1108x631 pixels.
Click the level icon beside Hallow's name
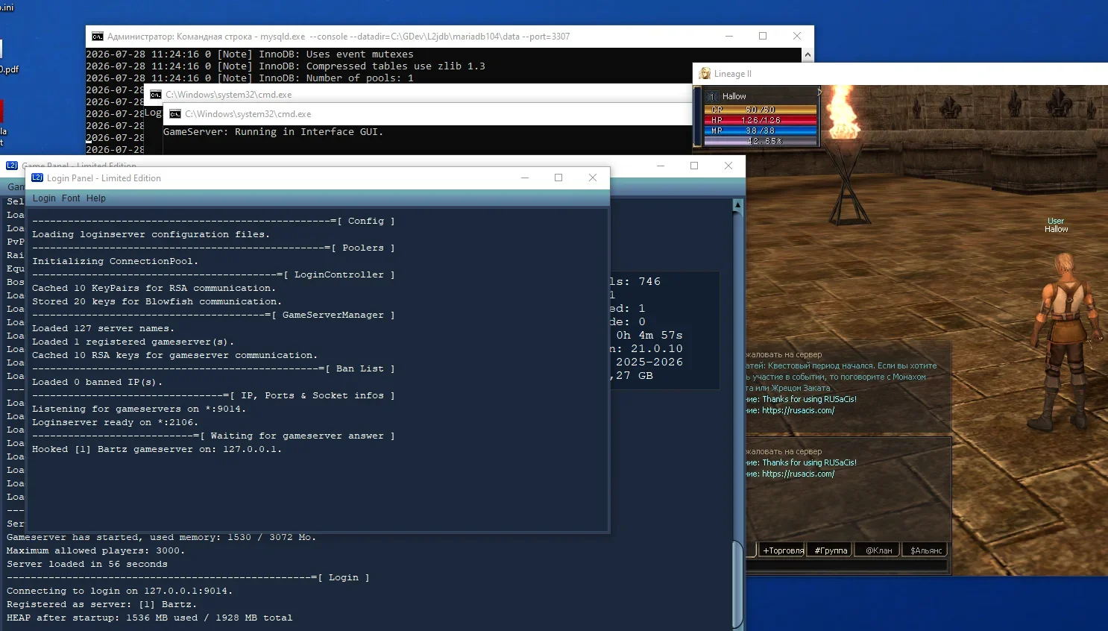713,96
